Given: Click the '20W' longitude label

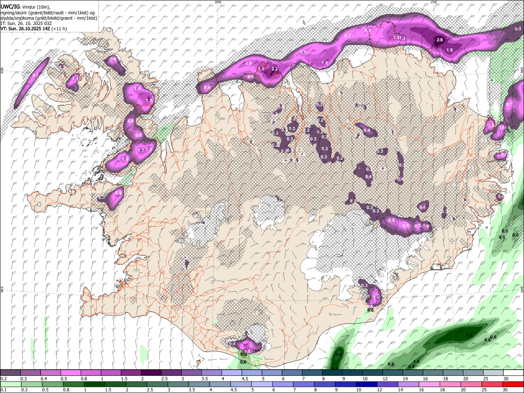Looking at the screenshot, I should coord(218,2).
